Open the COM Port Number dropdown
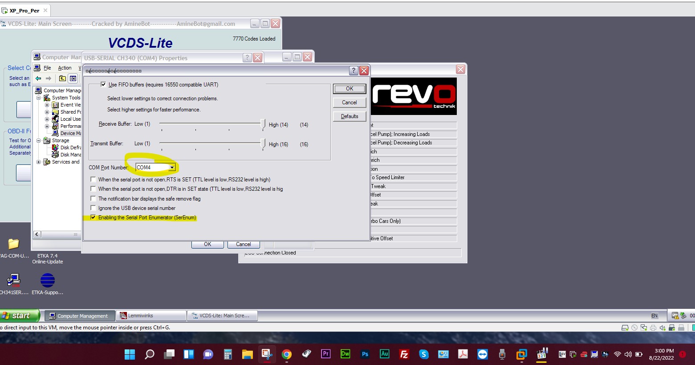 point(172,168)
